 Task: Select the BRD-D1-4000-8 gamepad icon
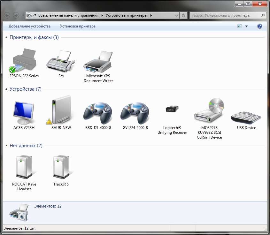(x=98, y=113)
